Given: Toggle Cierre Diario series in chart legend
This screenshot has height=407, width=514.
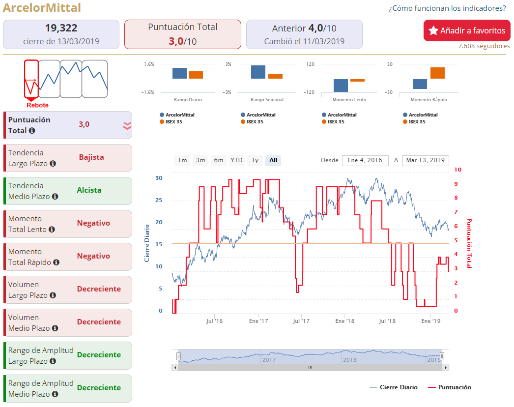Looking at the screenshot, I should 394,387.
